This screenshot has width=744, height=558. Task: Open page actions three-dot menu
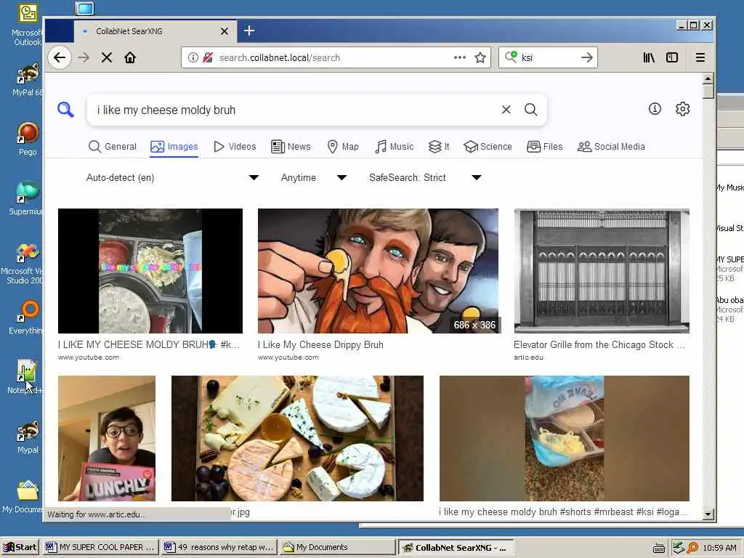pos(459,58)
